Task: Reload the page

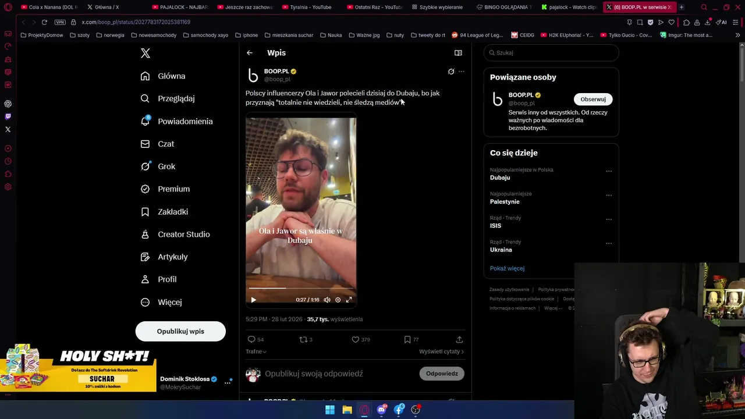Action: [x=44, y=22]
